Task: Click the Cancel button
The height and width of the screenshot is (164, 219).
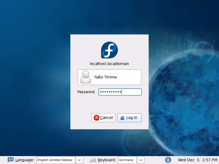Action: click(x=103, y=118)
